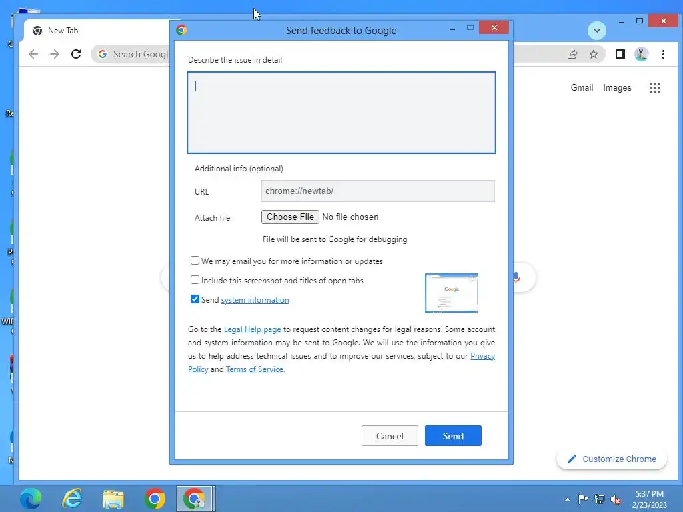Check include screenshot and open tabs
683x512 pixels.
195,279
